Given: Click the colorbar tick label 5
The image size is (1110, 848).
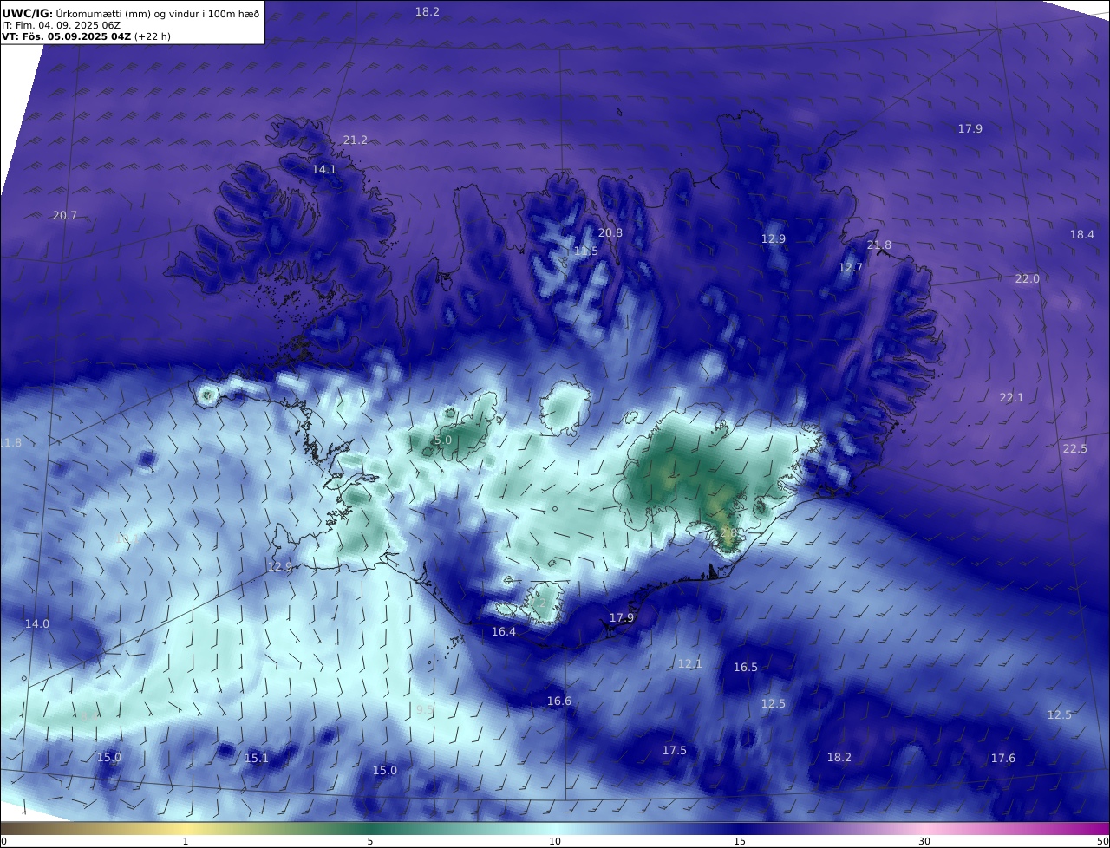Looking at the screenshot, I should (x=370, y=841).
